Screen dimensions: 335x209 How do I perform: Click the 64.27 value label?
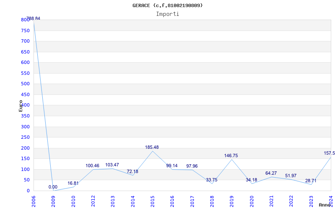(x=271, y=173)
